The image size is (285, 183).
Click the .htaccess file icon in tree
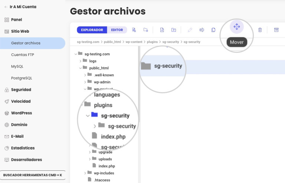[x=89, y=180]
